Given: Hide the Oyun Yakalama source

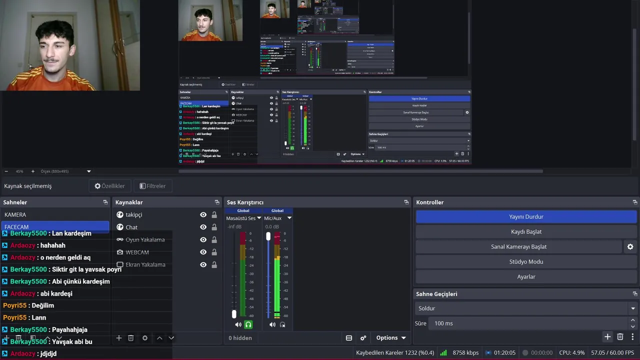Looking at the screenshot, I should [203, 239].
